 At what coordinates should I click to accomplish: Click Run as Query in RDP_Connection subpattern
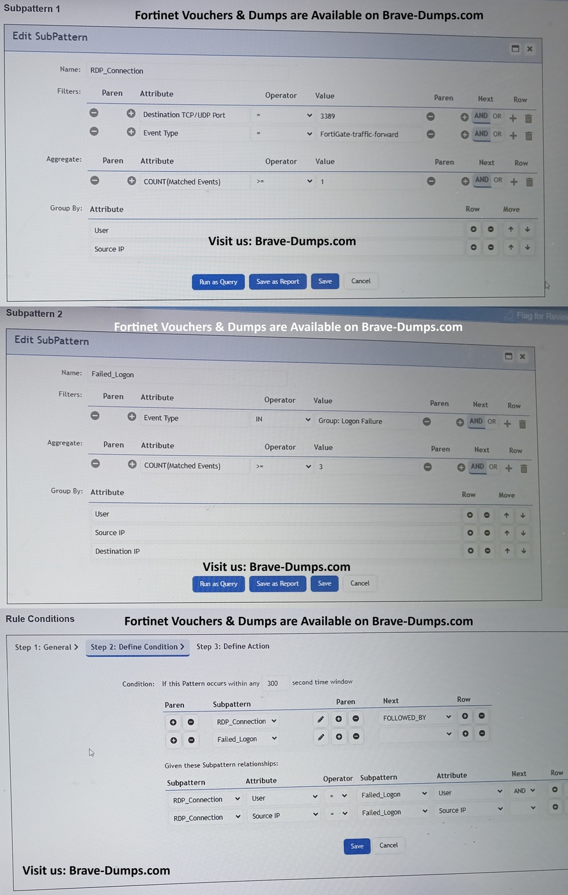(x=218, y=282)
